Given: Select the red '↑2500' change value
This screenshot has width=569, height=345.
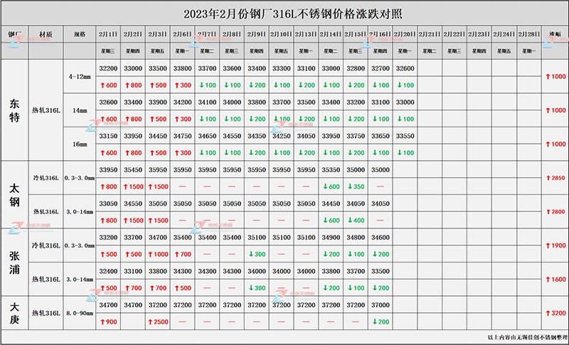Looking at the screenshot, I should pyautogui.click(x=158, y=322).
